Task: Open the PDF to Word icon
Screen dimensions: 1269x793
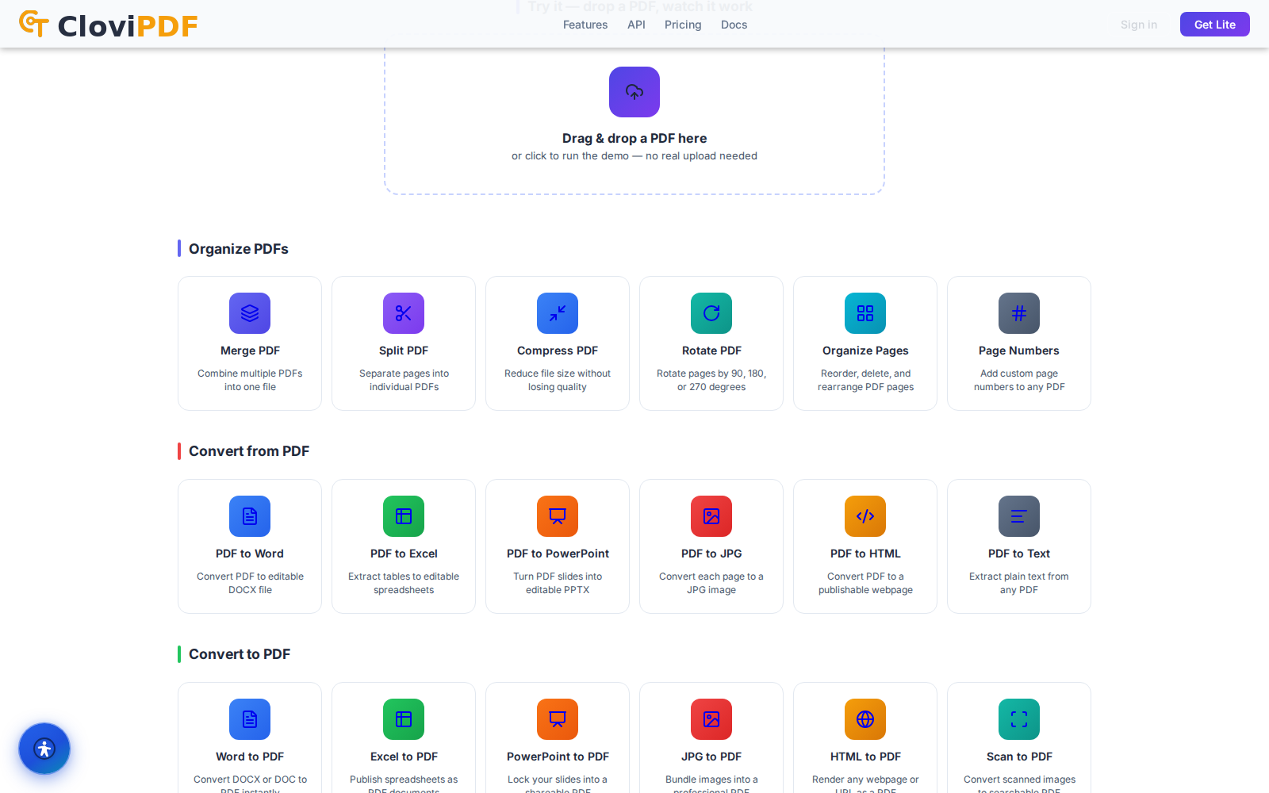Action: click(250, 516)
